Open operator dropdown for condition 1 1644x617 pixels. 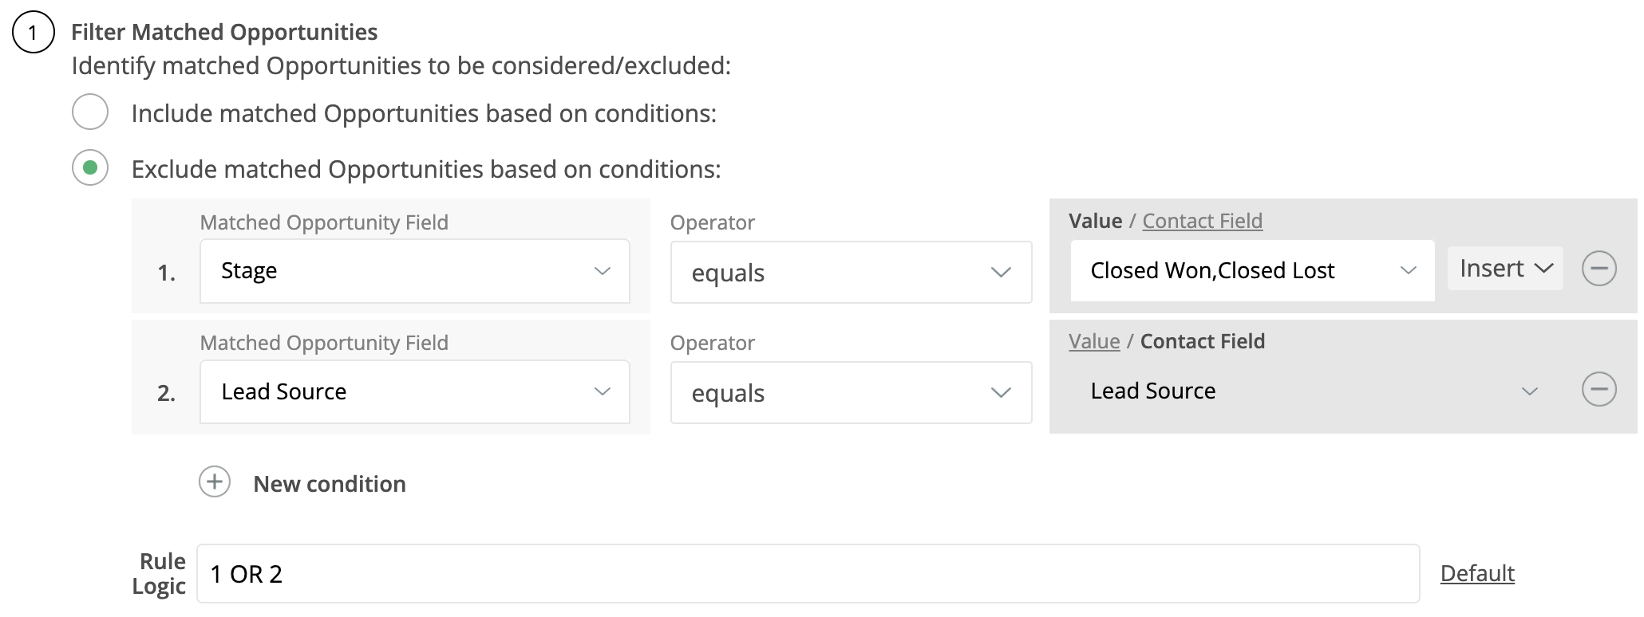(851, 273)
